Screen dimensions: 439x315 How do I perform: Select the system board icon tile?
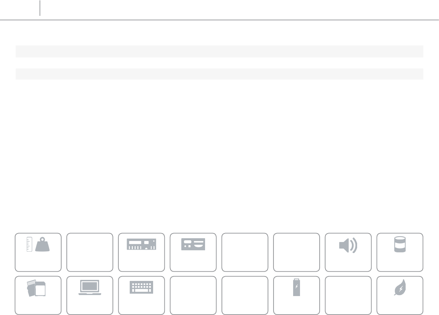pyautogui.click(x=141, y=252)
